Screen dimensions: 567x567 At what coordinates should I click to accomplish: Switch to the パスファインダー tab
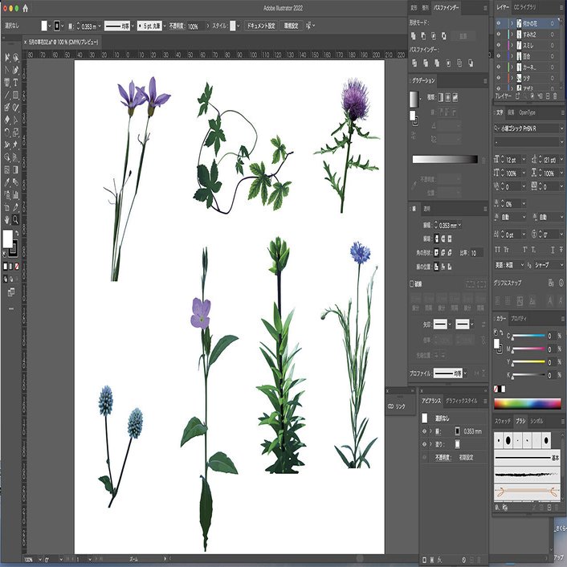(x=447, y=7)
